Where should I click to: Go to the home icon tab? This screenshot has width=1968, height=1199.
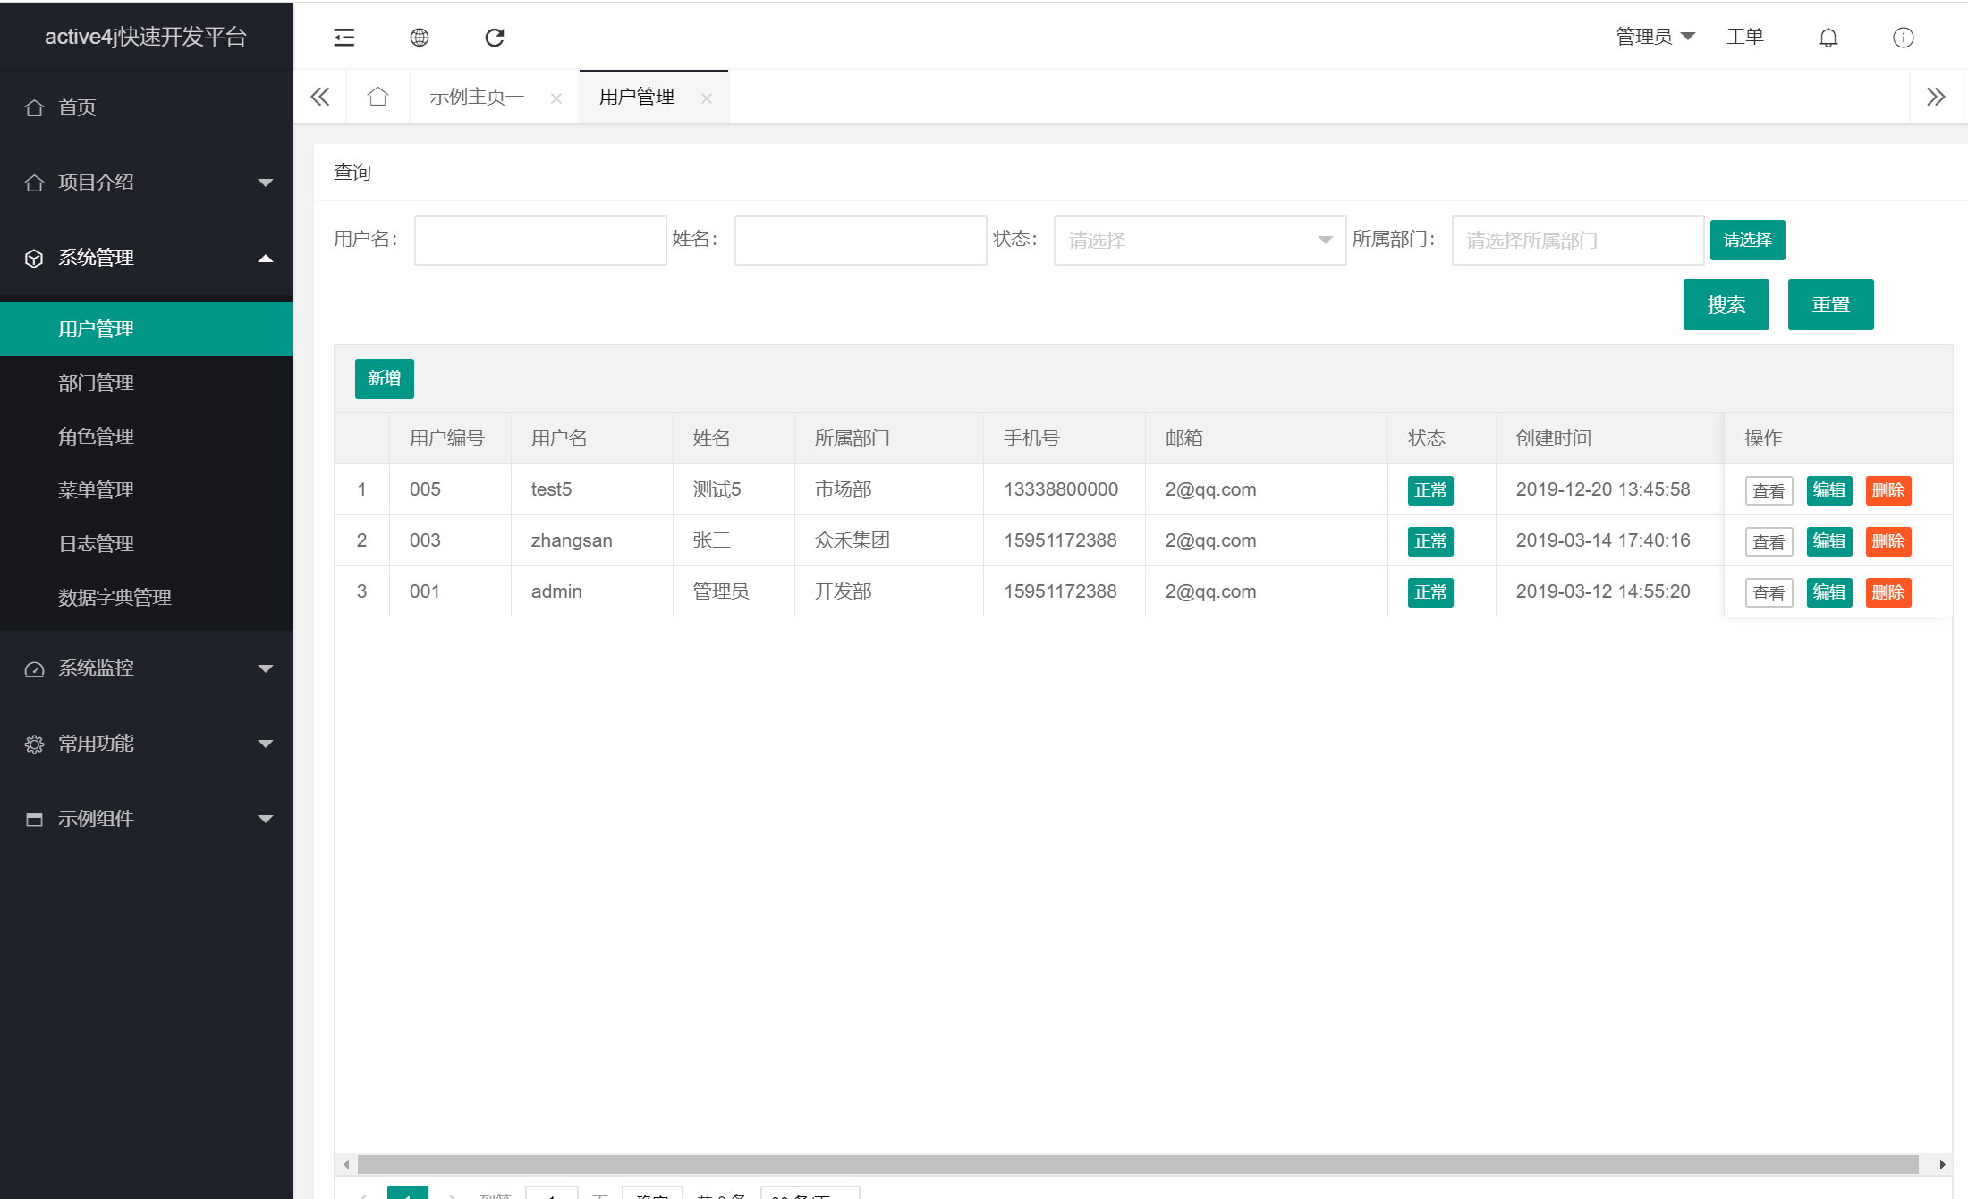point(377,96)
